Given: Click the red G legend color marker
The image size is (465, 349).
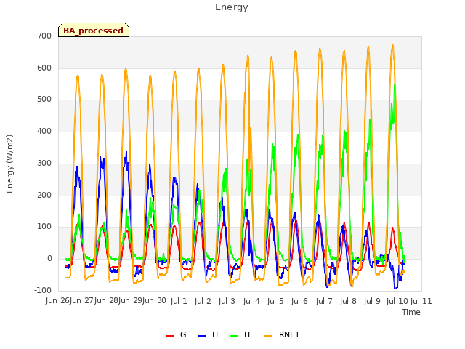Looking at the screenshot, I should pos(169,336).
